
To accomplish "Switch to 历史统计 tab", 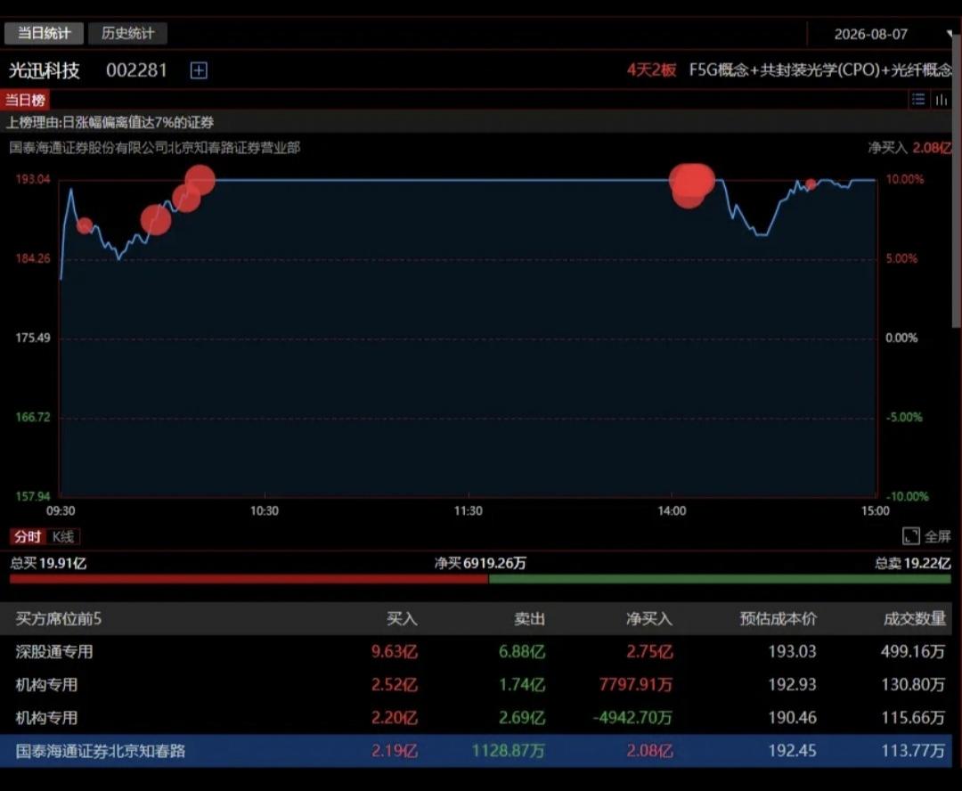I will tap(127, 33).
